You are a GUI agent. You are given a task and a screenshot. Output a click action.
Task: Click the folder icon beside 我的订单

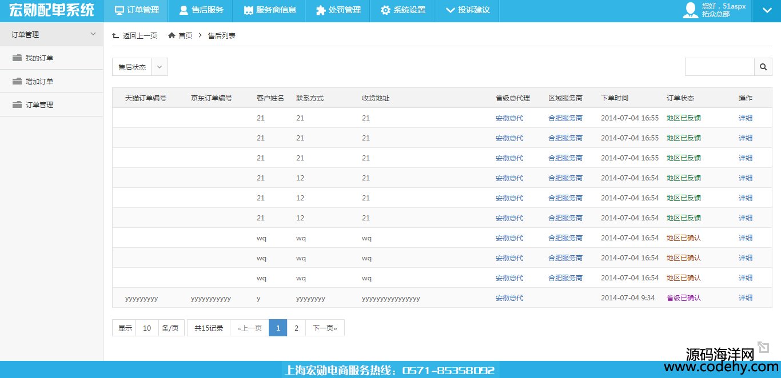point(17,58)
